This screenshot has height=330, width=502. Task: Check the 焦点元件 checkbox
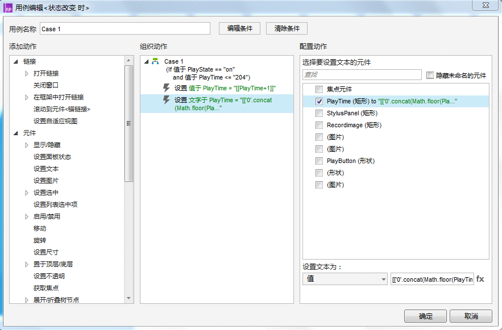tap(319, 89)
